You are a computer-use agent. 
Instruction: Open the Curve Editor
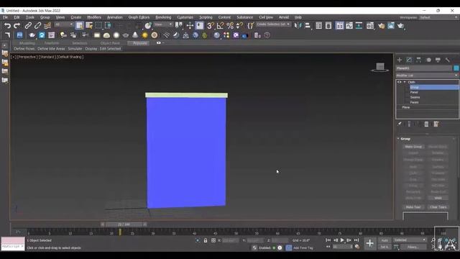tap(349, 26)
